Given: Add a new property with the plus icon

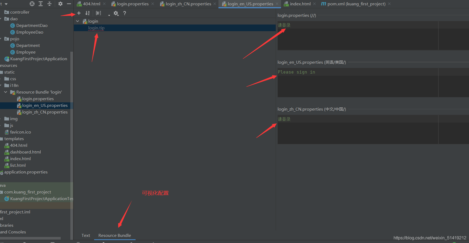Looking at the screenshot, I should click(79, 13).
